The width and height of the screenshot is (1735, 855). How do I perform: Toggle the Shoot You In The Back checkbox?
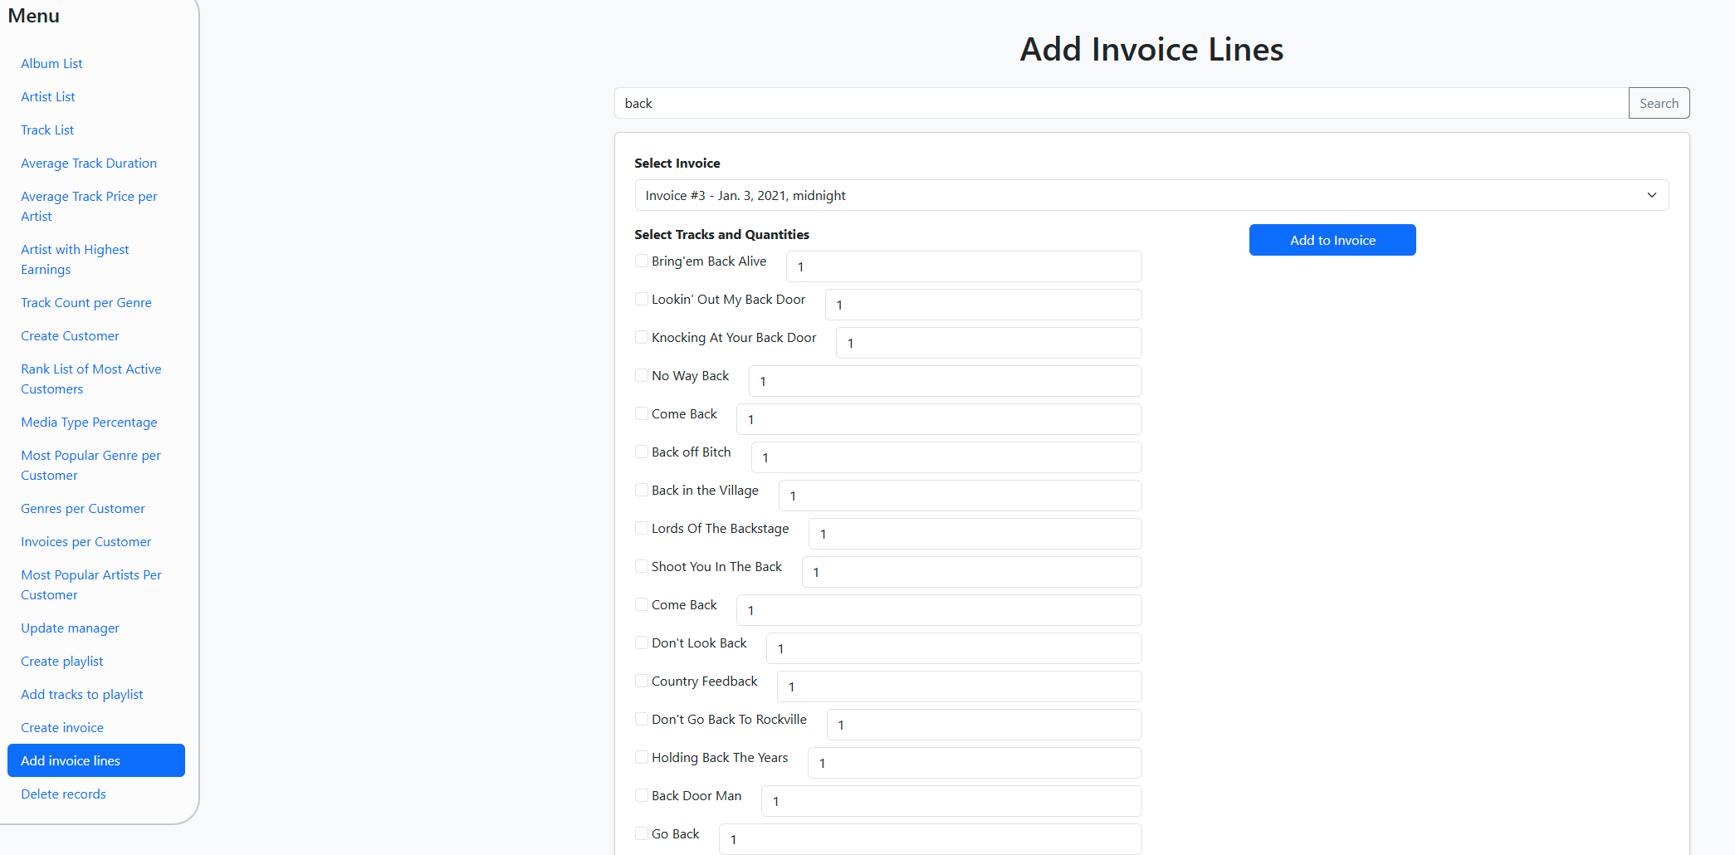(x=642, y=566)
